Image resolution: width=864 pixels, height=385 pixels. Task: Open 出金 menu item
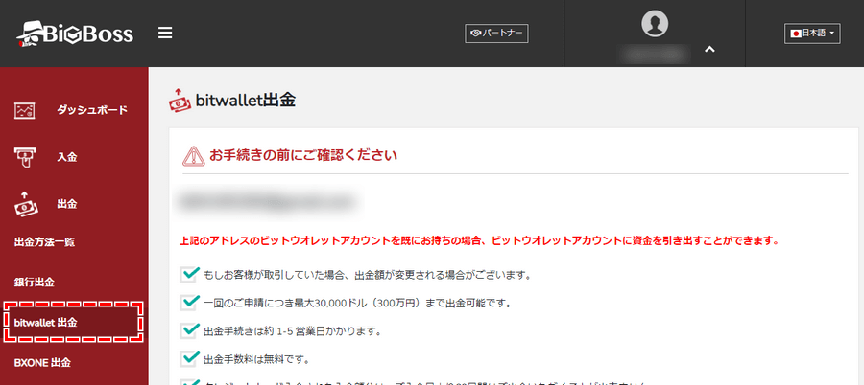(x=66, y=204)
